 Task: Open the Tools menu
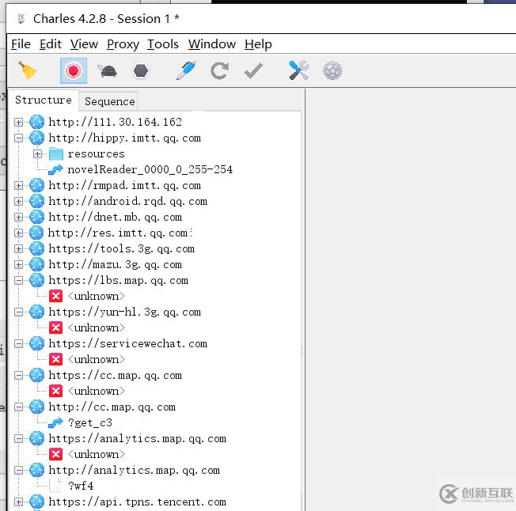tap(163, 44)
